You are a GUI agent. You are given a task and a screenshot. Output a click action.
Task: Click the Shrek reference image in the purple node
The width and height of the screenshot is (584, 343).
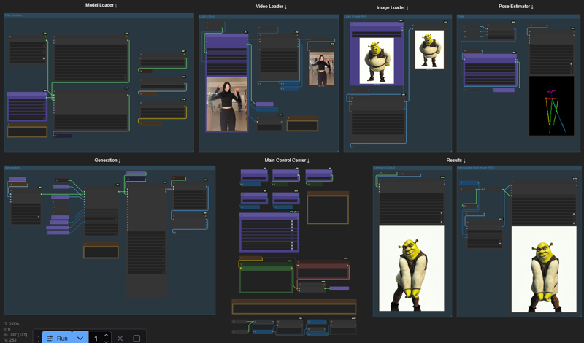click(377, 61)
